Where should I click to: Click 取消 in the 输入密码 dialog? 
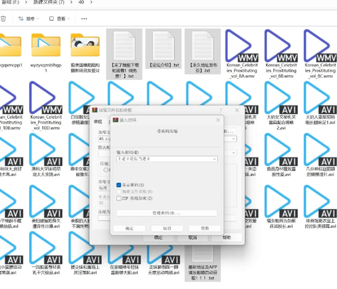click(167, 228)
